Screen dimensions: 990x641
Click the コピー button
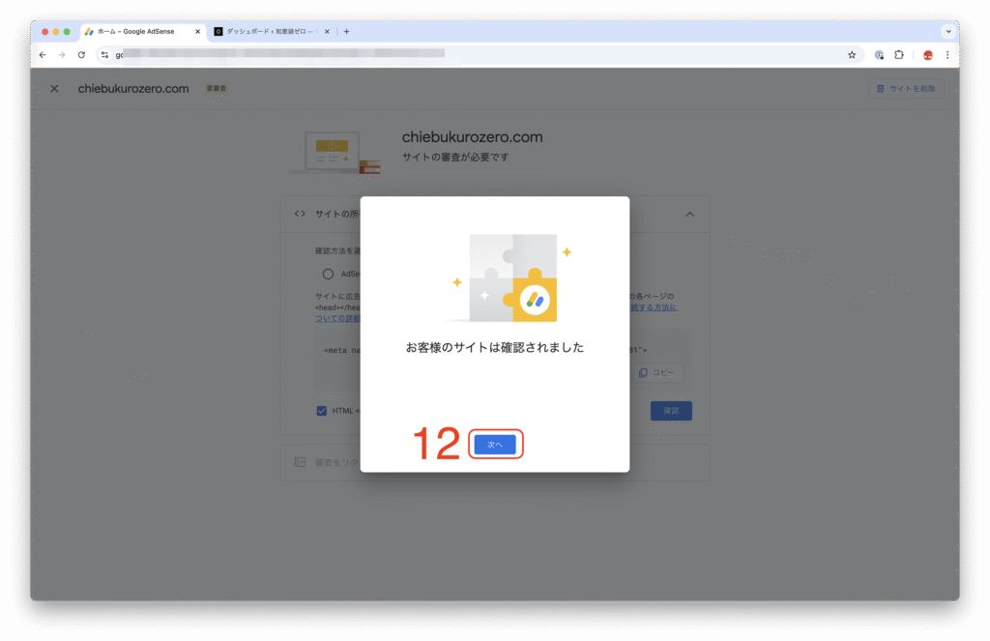pos(656,372)
